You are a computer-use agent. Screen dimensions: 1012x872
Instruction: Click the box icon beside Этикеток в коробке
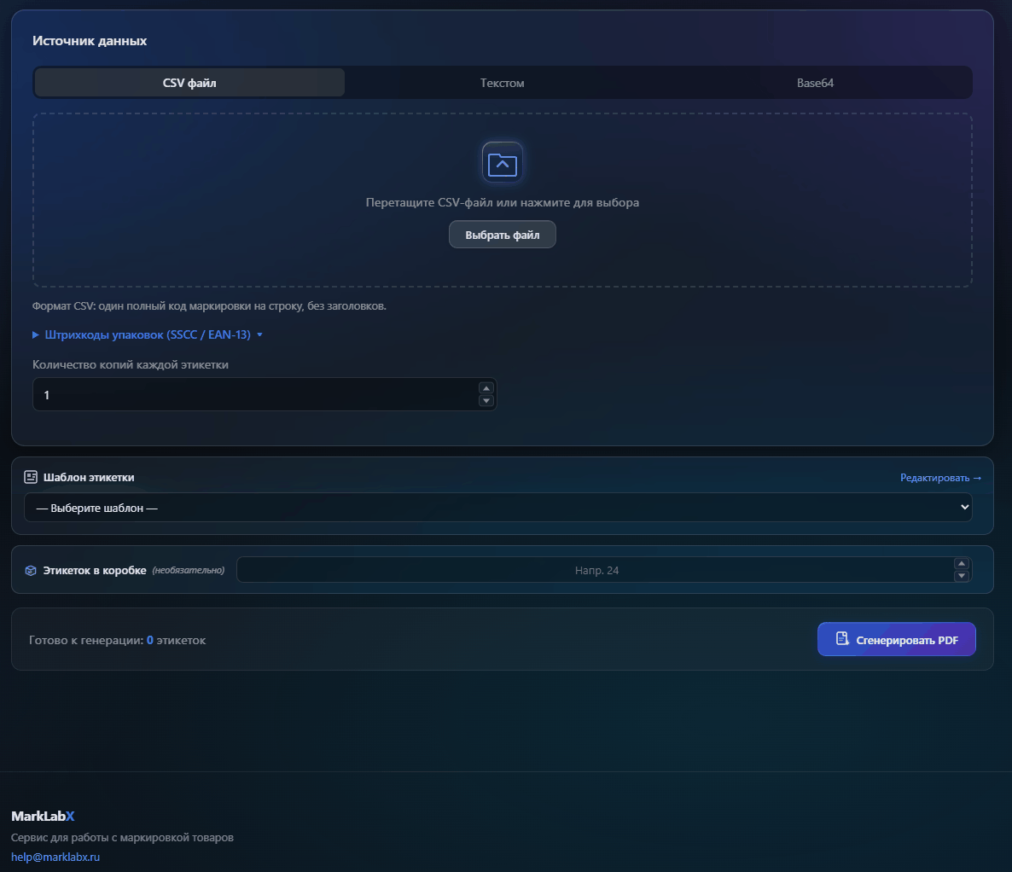click(31, 571)
